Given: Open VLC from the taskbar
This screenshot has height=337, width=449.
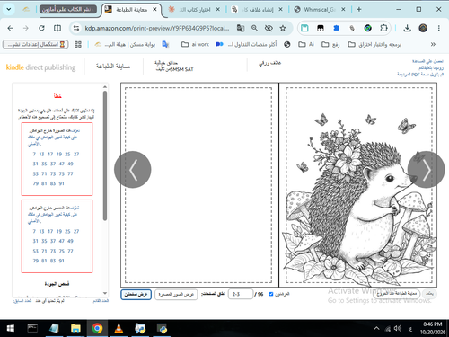Looking at the screenshot, I should 119,328.
